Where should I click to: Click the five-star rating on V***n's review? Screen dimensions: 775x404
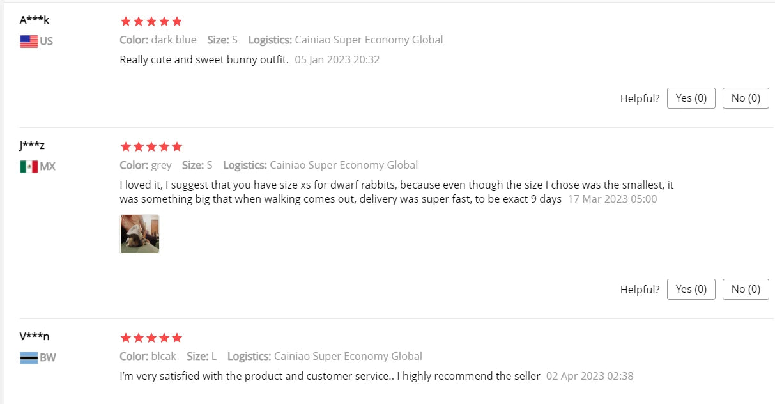(151, 338)
